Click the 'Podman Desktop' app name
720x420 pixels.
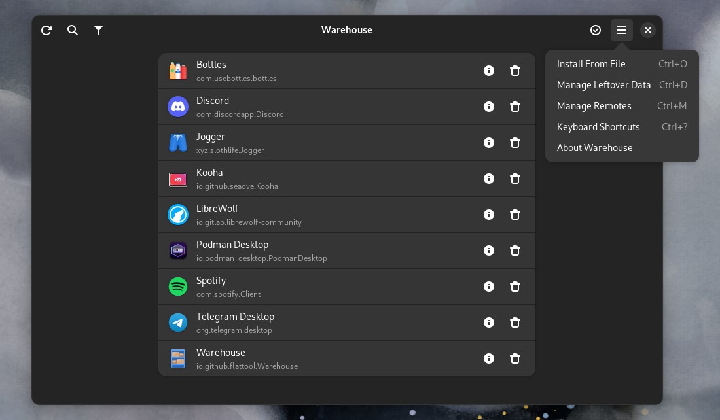232,245
